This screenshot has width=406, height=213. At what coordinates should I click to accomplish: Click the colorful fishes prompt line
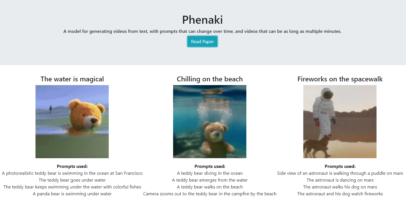point(72,187)
